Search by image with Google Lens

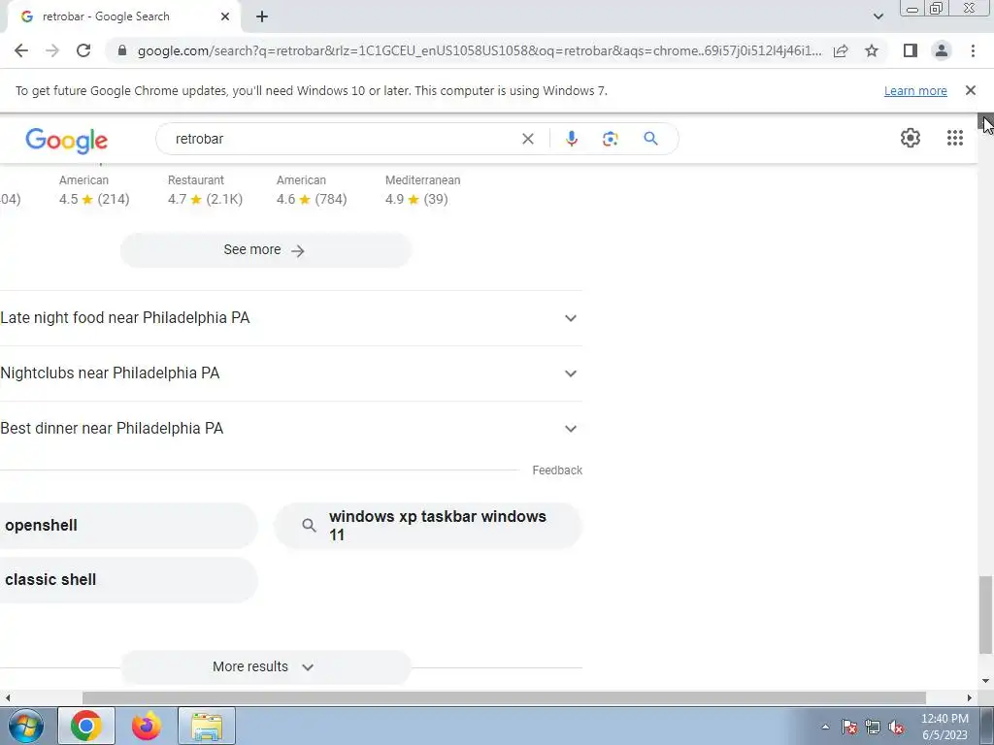(610, 139)
